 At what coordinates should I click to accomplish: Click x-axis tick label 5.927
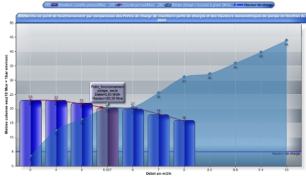coord(107,170)
